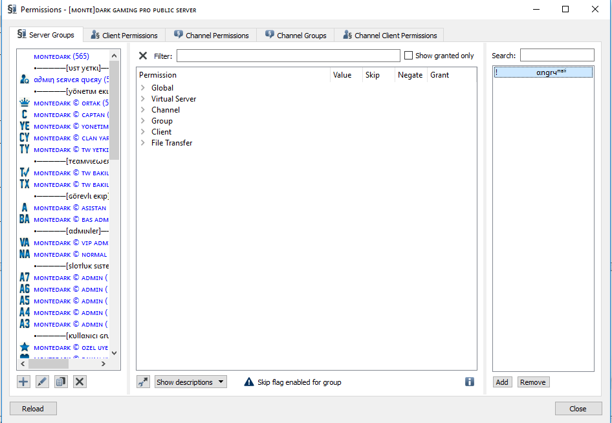612x423 pixels.
Task: Select the BA icon for BAS ADM group
Action: point(25,220)
